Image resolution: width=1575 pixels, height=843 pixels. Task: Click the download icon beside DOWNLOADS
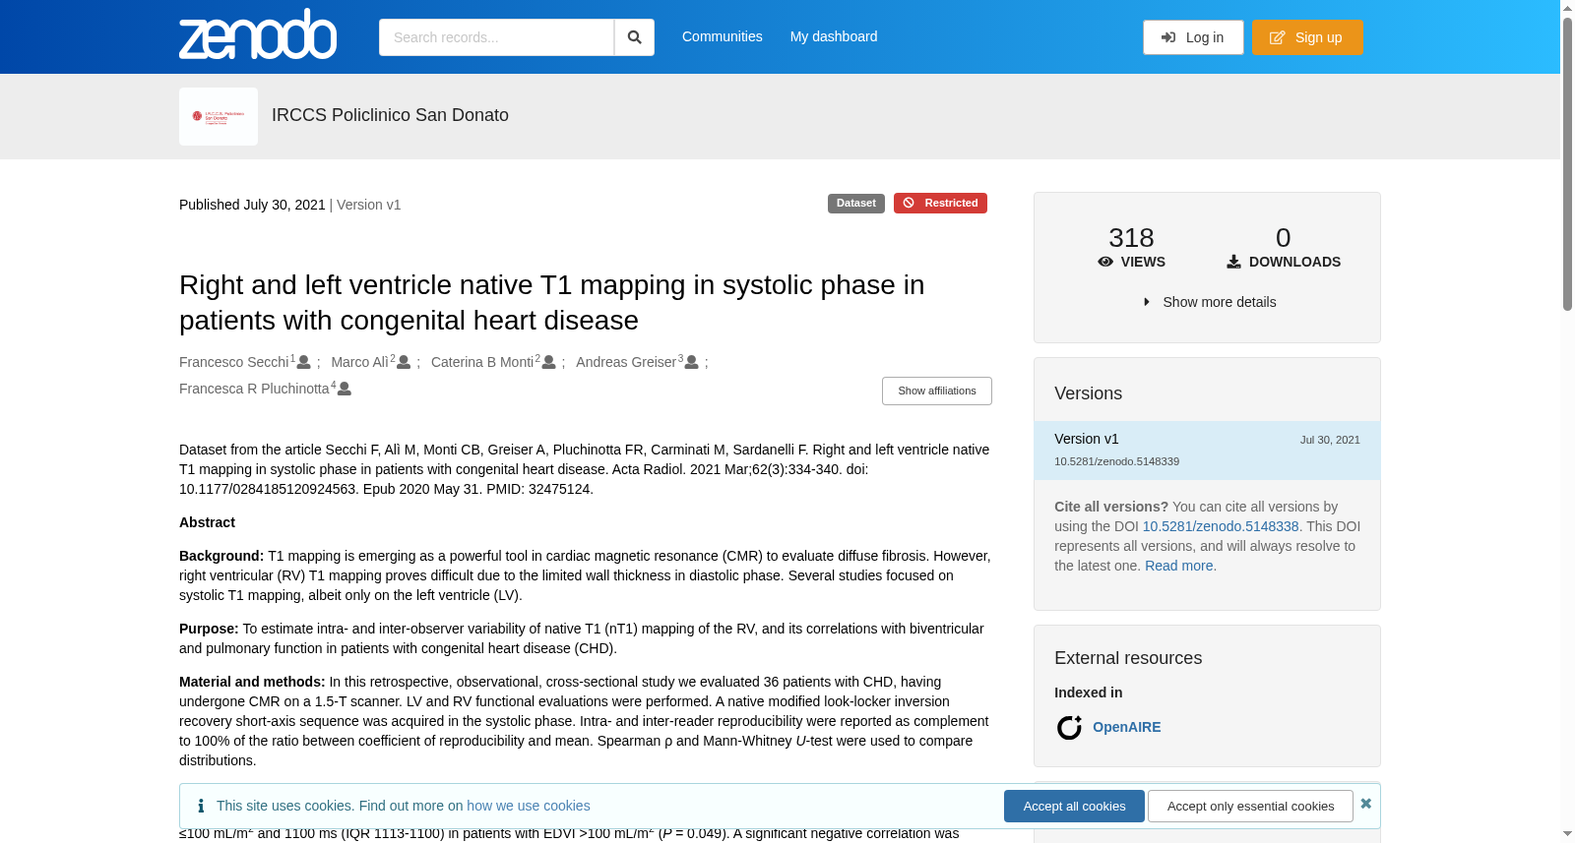[x=1233, y=262]
